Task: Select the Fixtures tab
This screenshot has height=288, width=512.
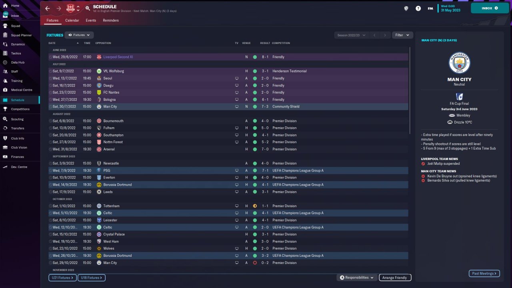Action: (52, 20)
